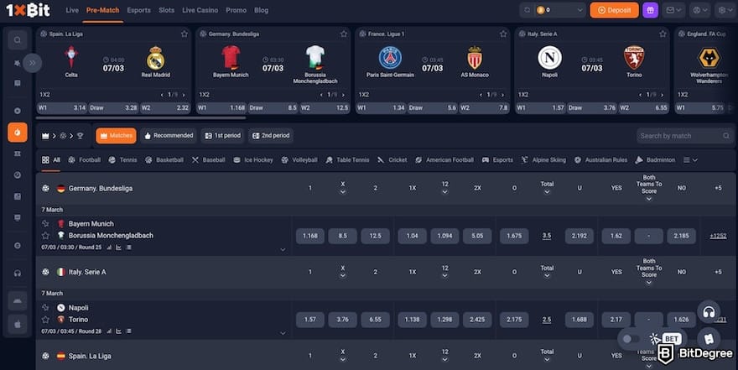The image size is (738, 370).
Task: Select the All sports tab
Action: (x=51, y=160)
